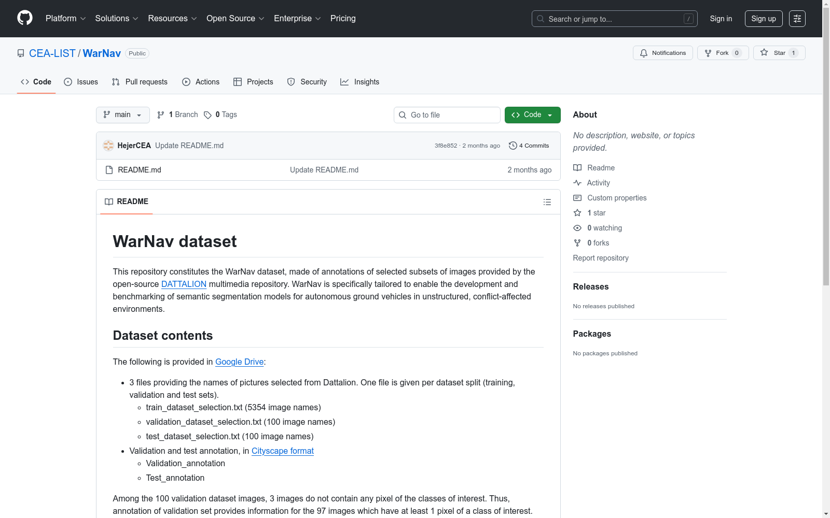Expand the Open Source menu
This screenshot has height=518, width=830.
pos(235,19)
